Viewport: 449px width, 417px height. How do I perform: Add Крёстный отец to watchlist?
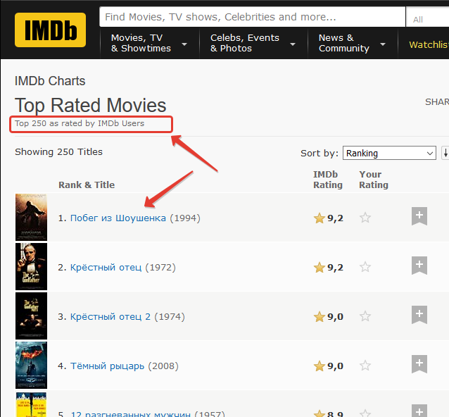pos(419,266)
